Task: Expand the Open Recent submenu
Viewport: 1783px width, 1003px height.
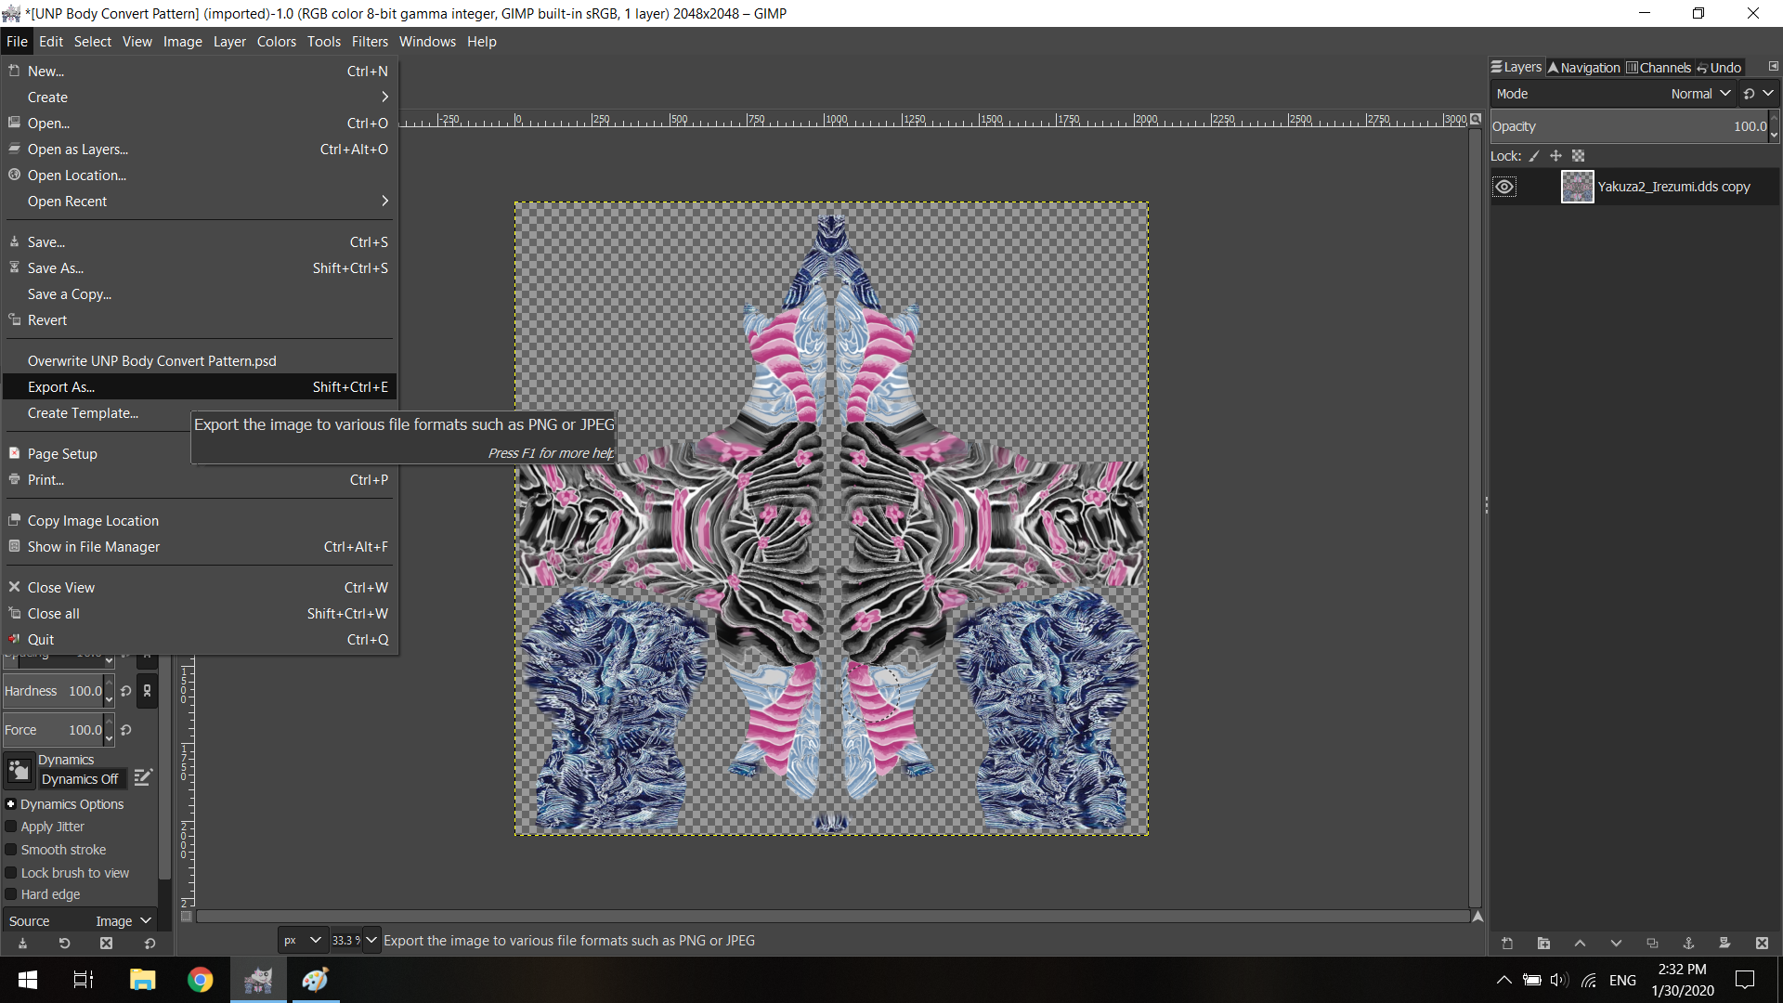Action: [x=200, y=202]
